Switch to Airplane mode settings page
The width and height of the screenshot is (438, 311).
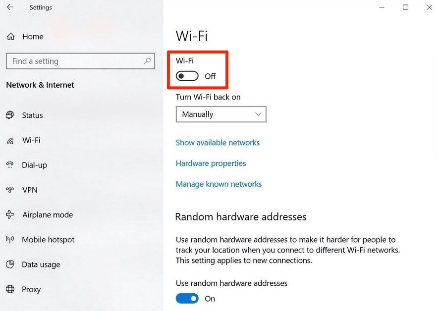(48, 215)
